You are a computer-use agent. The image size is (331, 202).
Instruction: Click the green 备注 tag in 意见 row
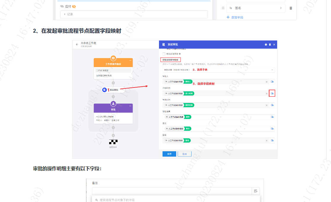pyautogui.click(x=188, y=129)
